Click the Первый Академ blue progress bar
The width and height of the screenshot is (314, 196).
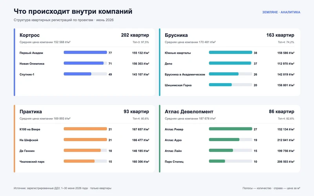[x=85, y=53]
